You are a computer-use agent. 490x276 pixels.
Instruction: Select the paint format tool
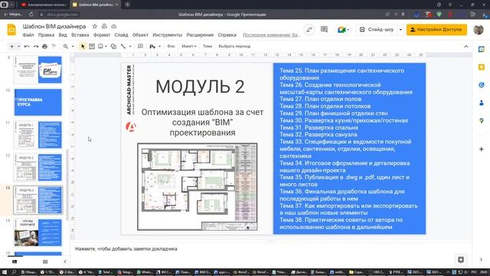point(54,46)
